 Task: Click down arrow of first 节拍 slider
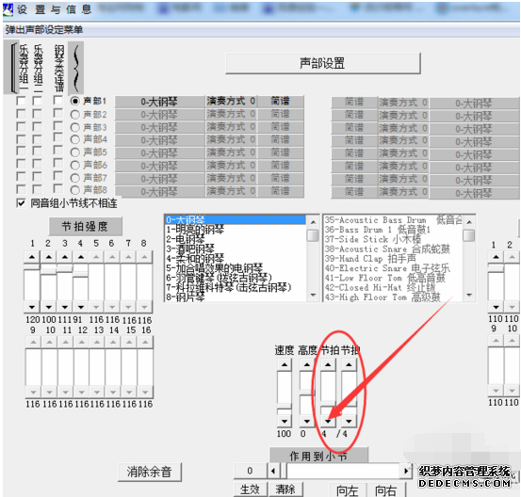(x=328, y=422)
